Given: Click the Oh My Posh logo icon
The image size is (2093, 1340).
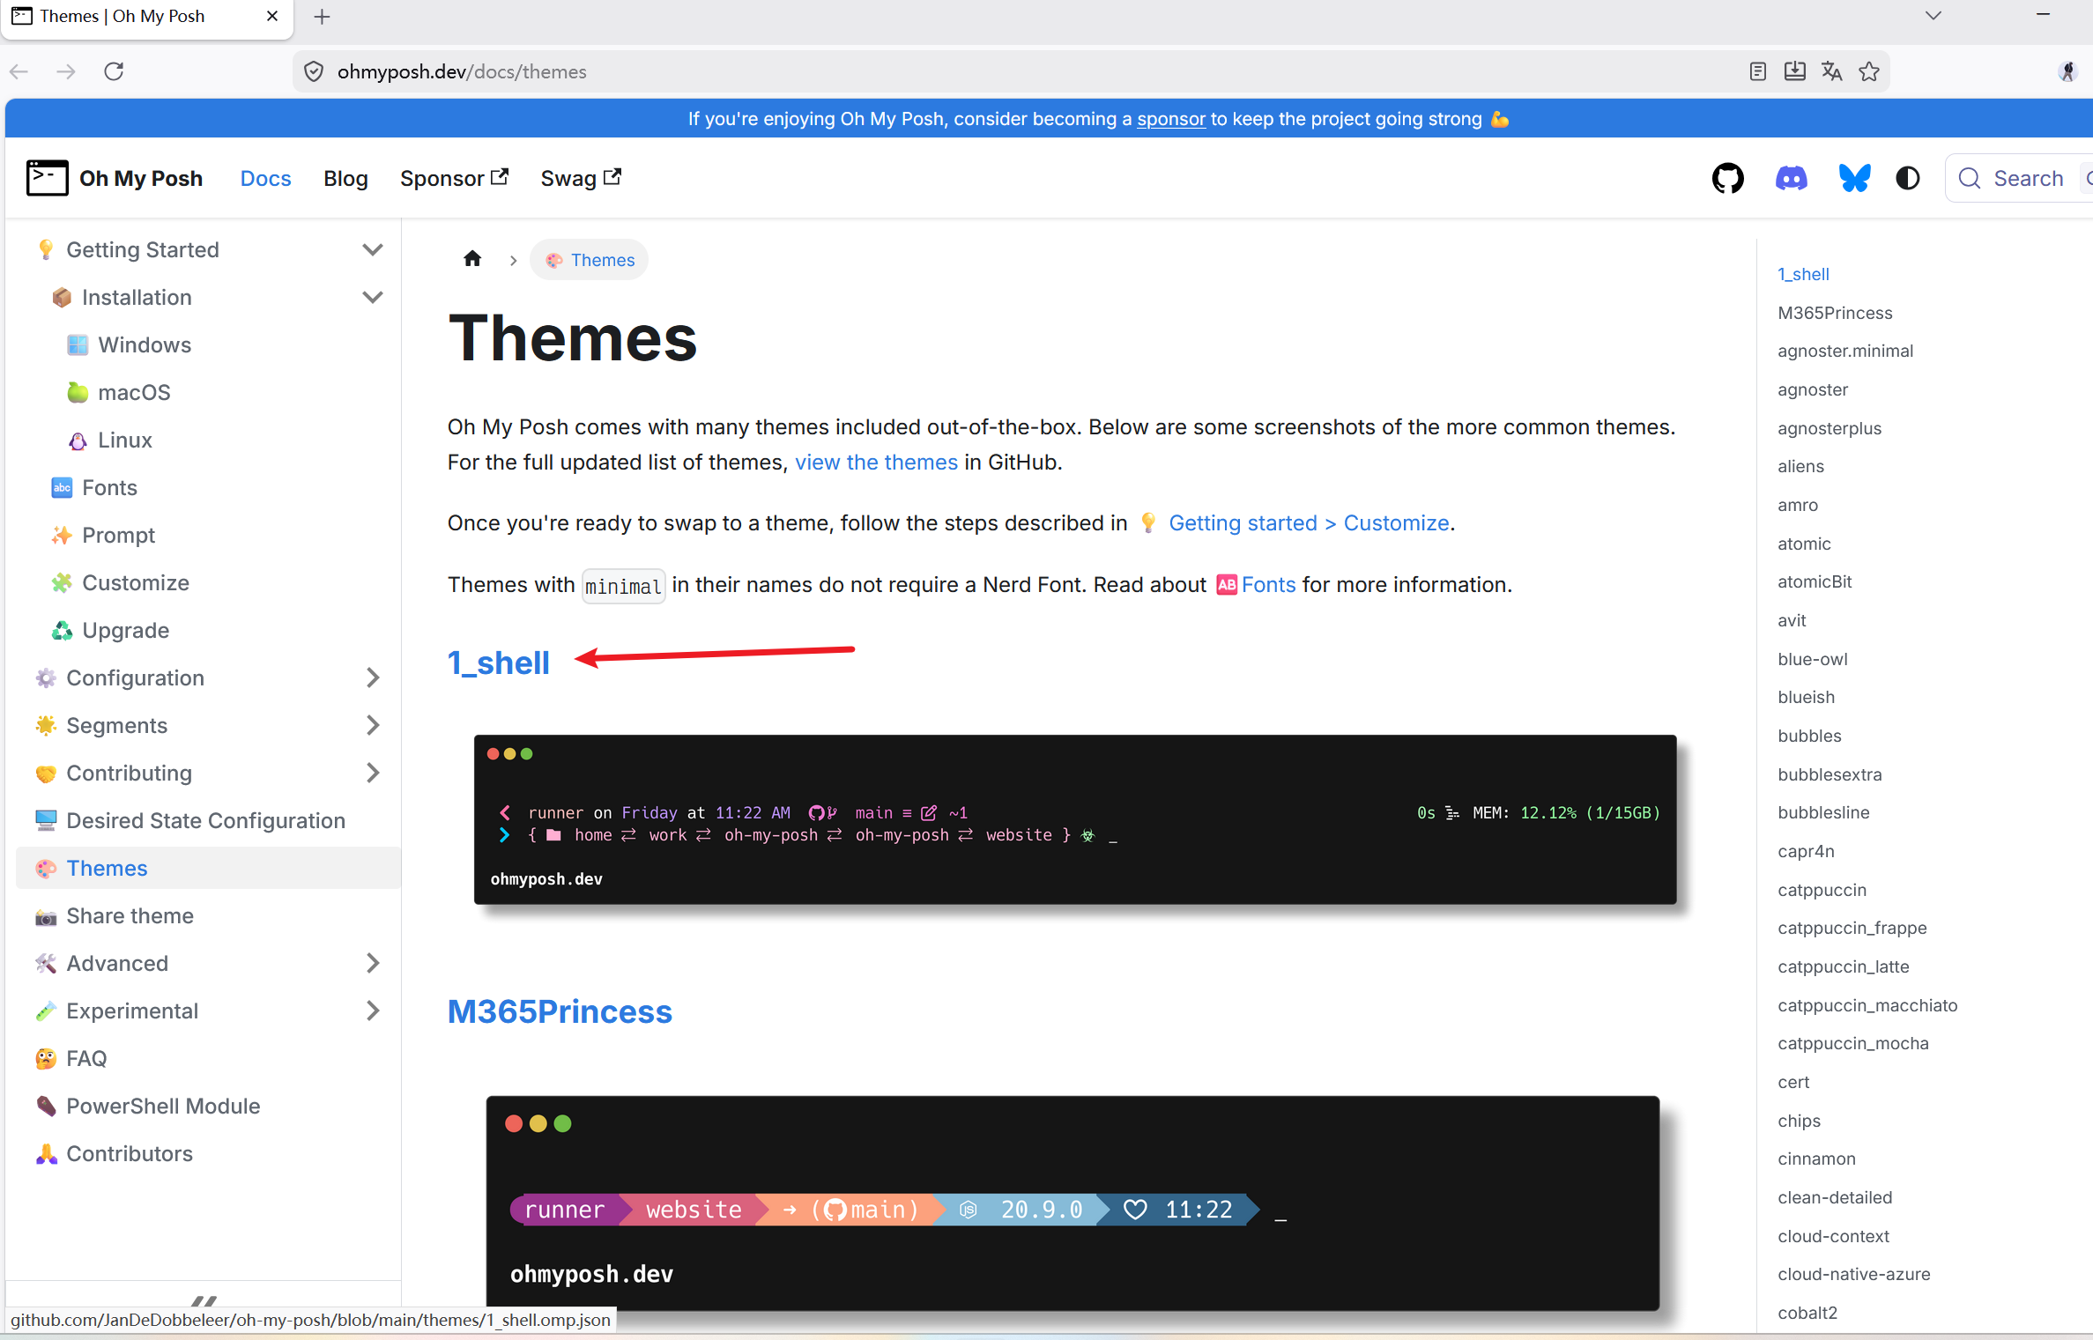Looking at the screenshot, I should [48, 178].
